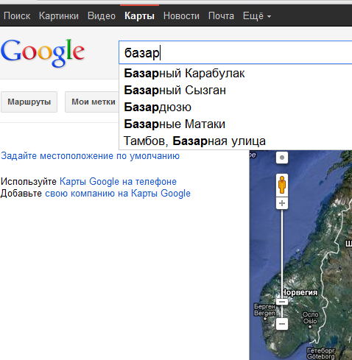352x360 pixels.
Task: Zoom in with the plus button
Action: point(282,203)
